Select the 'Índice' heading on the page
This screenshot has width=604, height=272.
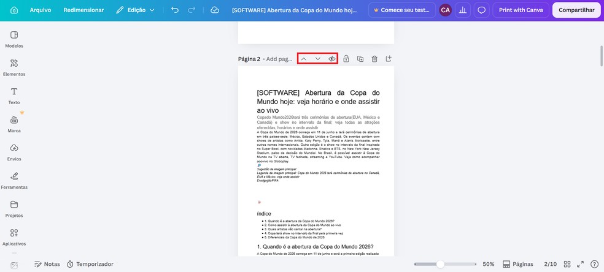pyautogui.click(x=264, y=214)
